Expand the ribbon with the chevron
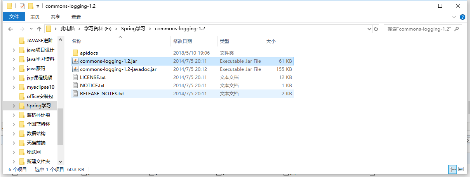This screenshot has height=177, width=470. click(x=455, y=17)
